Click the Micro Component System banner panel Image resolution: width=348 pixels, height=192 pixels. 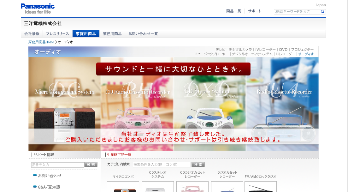pos(65,104)
